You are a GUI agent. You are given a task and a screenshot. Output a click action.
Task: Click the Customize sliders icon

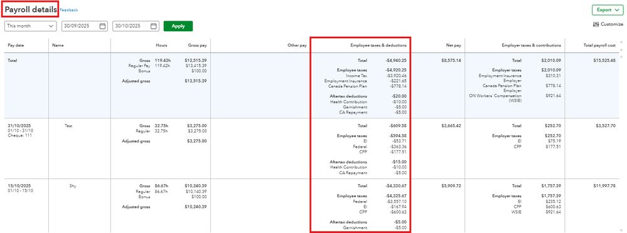point(596,24)
